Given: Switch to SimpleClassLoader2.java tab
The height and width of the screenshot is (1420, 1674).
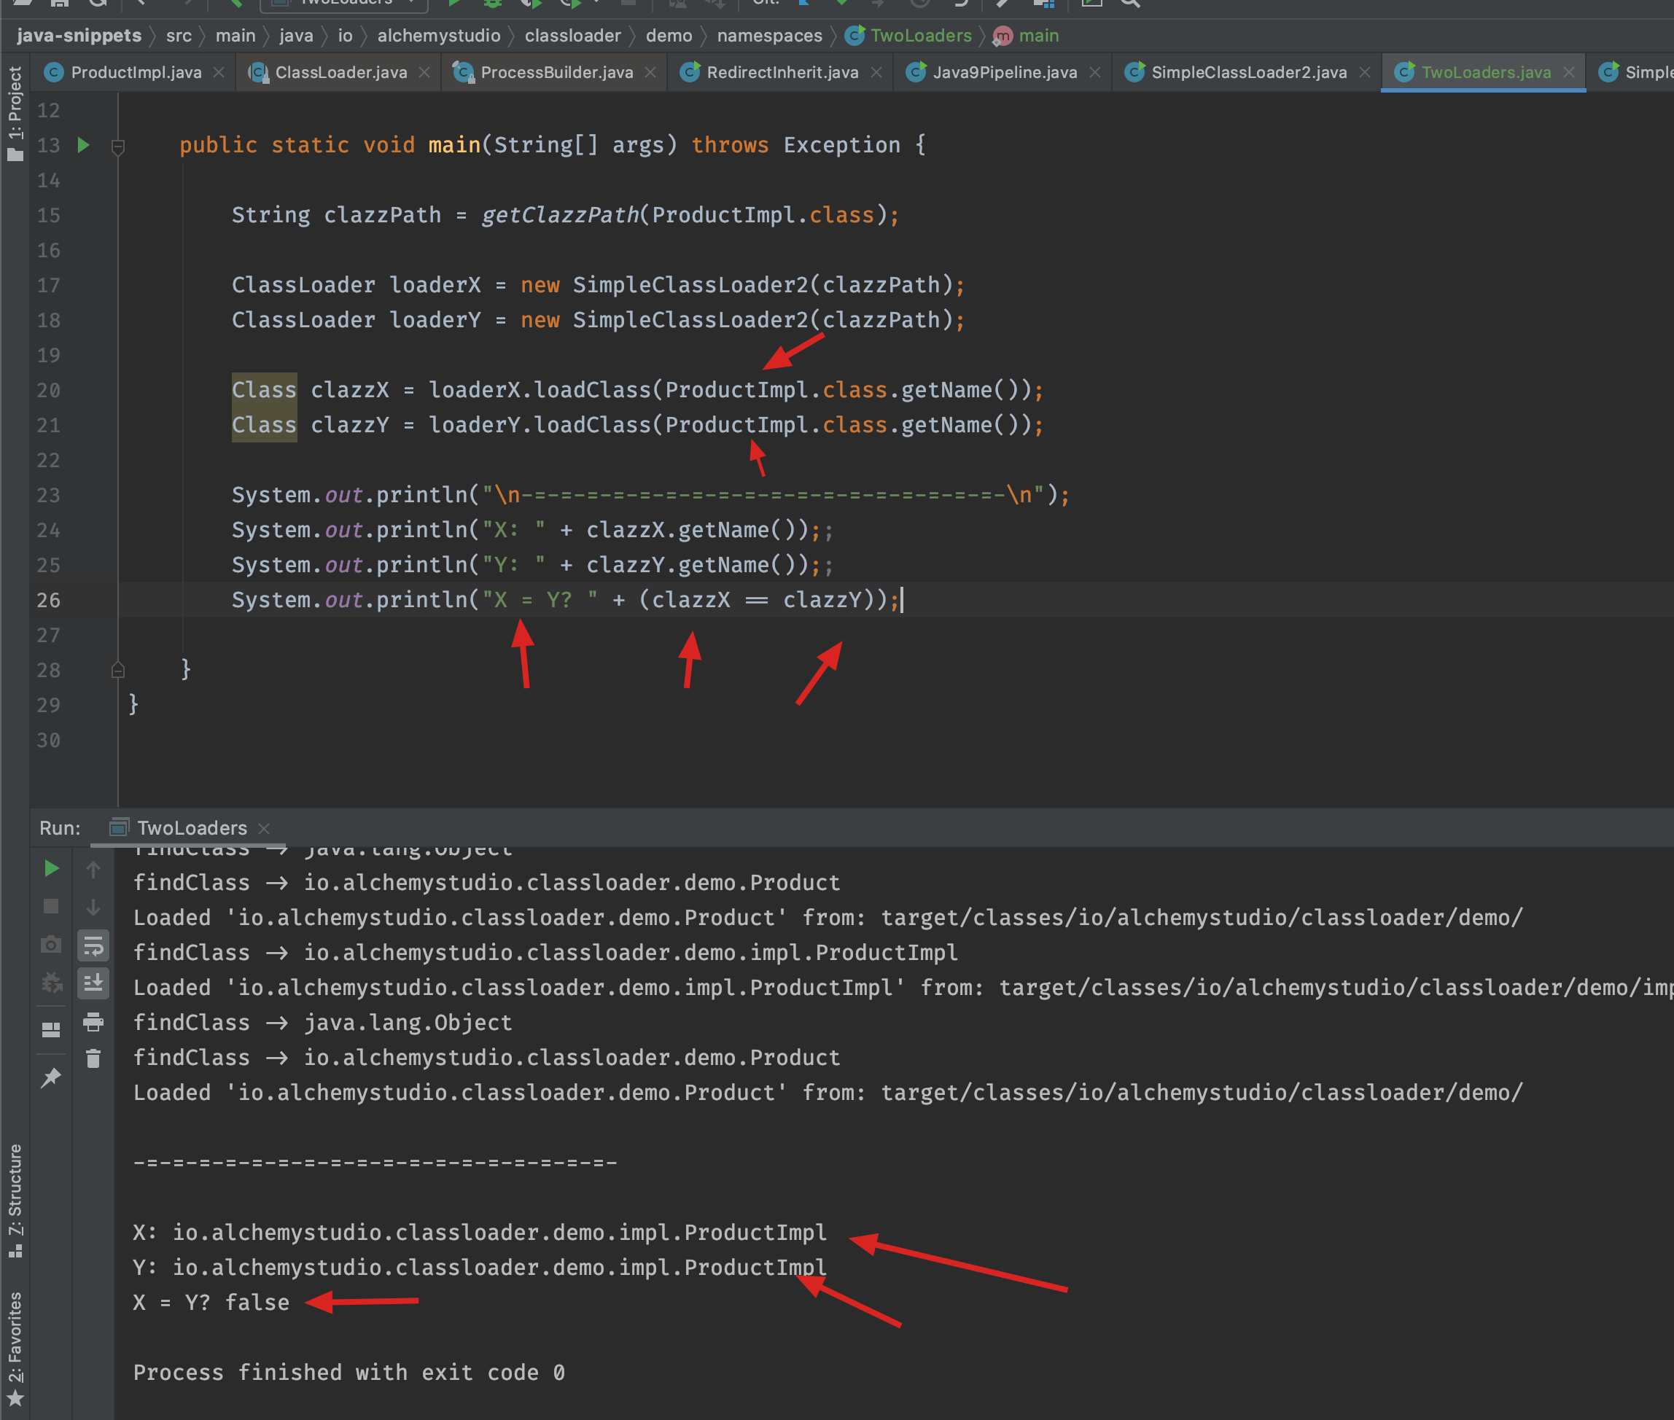Looking at the screenshot, I should point(1247,72).
